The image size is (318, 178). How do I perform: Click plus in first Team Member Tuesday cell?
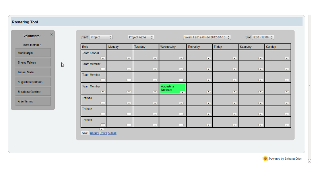pyautogui.click(x=155, y=69)
